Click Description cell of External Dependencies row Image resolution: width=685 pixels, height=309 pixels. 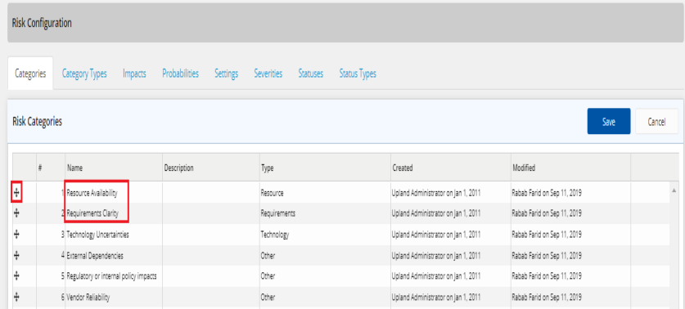point(211,256)
